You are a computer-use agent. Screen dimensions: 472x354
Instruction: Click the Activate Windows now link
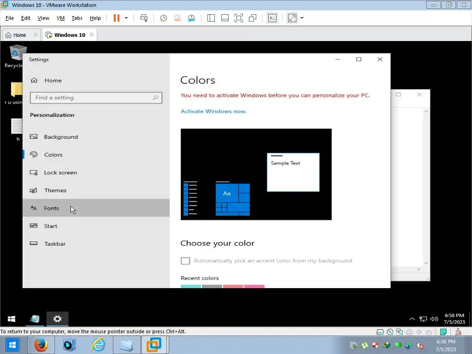coord(213,111)
